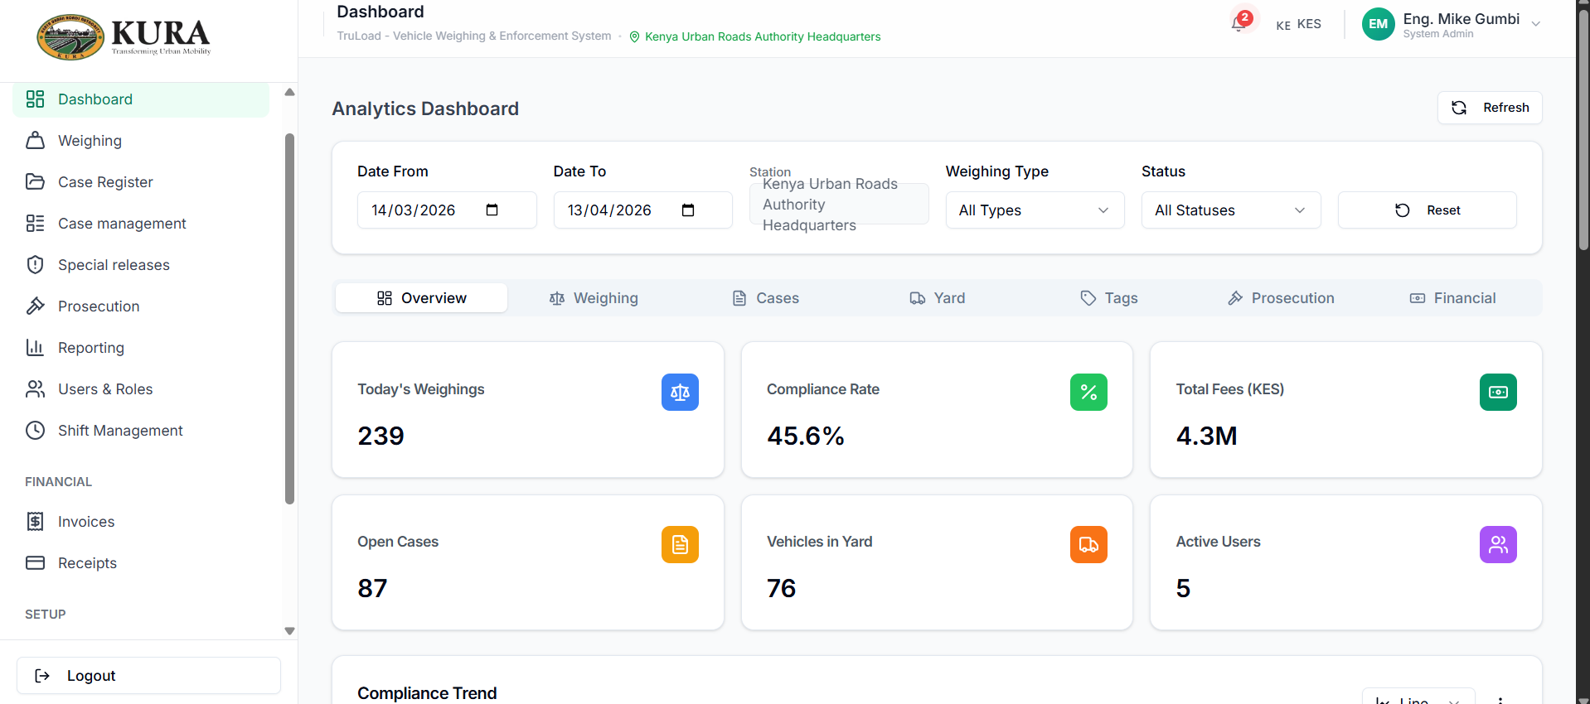The height and width of the screenshot is (704, 1590).
Task: Click the Date To date field
Action: (x=642, y=210)
